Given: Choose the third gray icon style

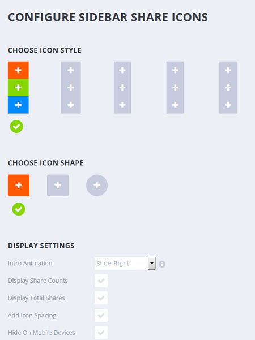Looking at the screenshot, I should click(x=122, y=87).
